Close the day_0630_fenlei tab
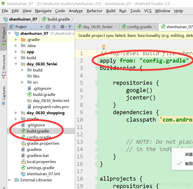The width and height of the screenshot is (193, 189). (115, 27)
